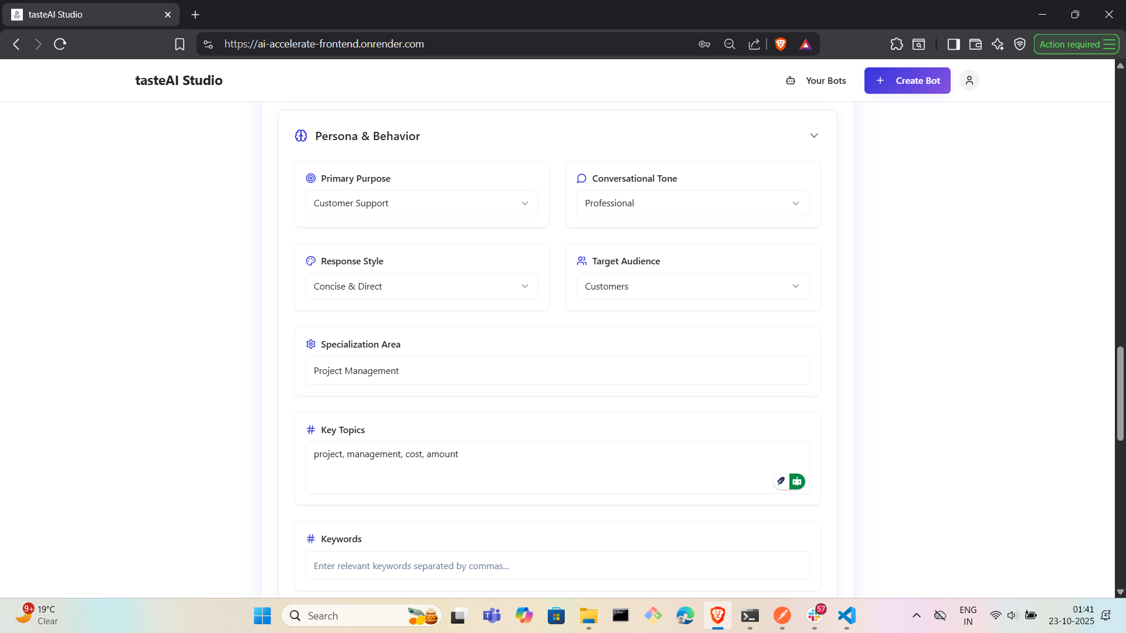Open the Target Audience dropdown
Screen dimensions: 1126x633
692,287
